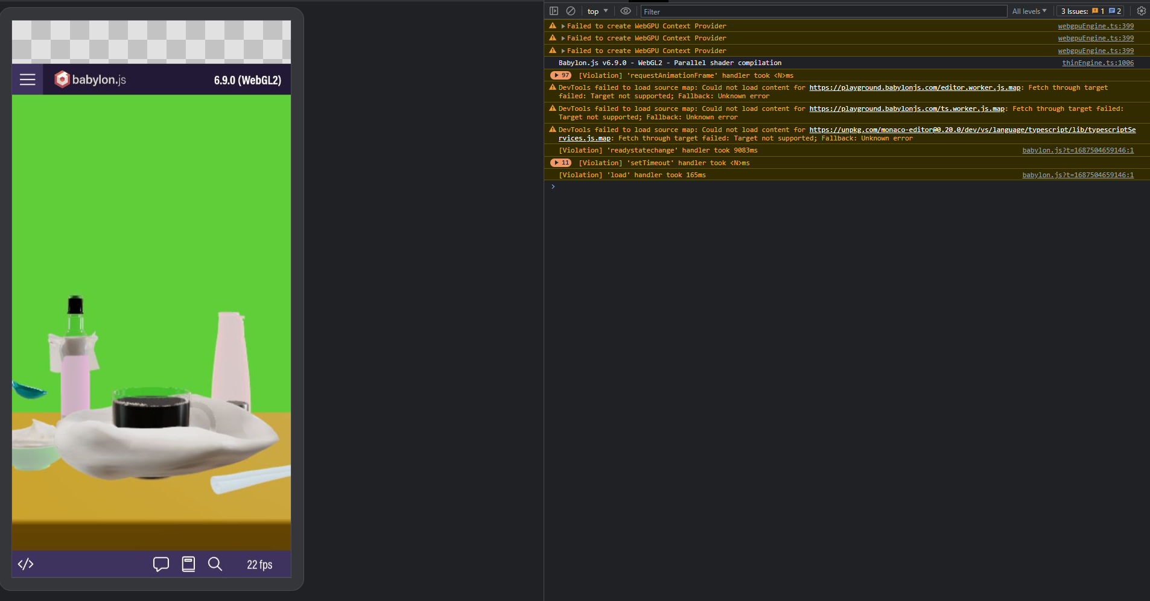Image resolution: width=1150 pixels, height=601 pixels.
Task: Click the "'readystatechange' handler took 9083ms" message
Action: 658,150
